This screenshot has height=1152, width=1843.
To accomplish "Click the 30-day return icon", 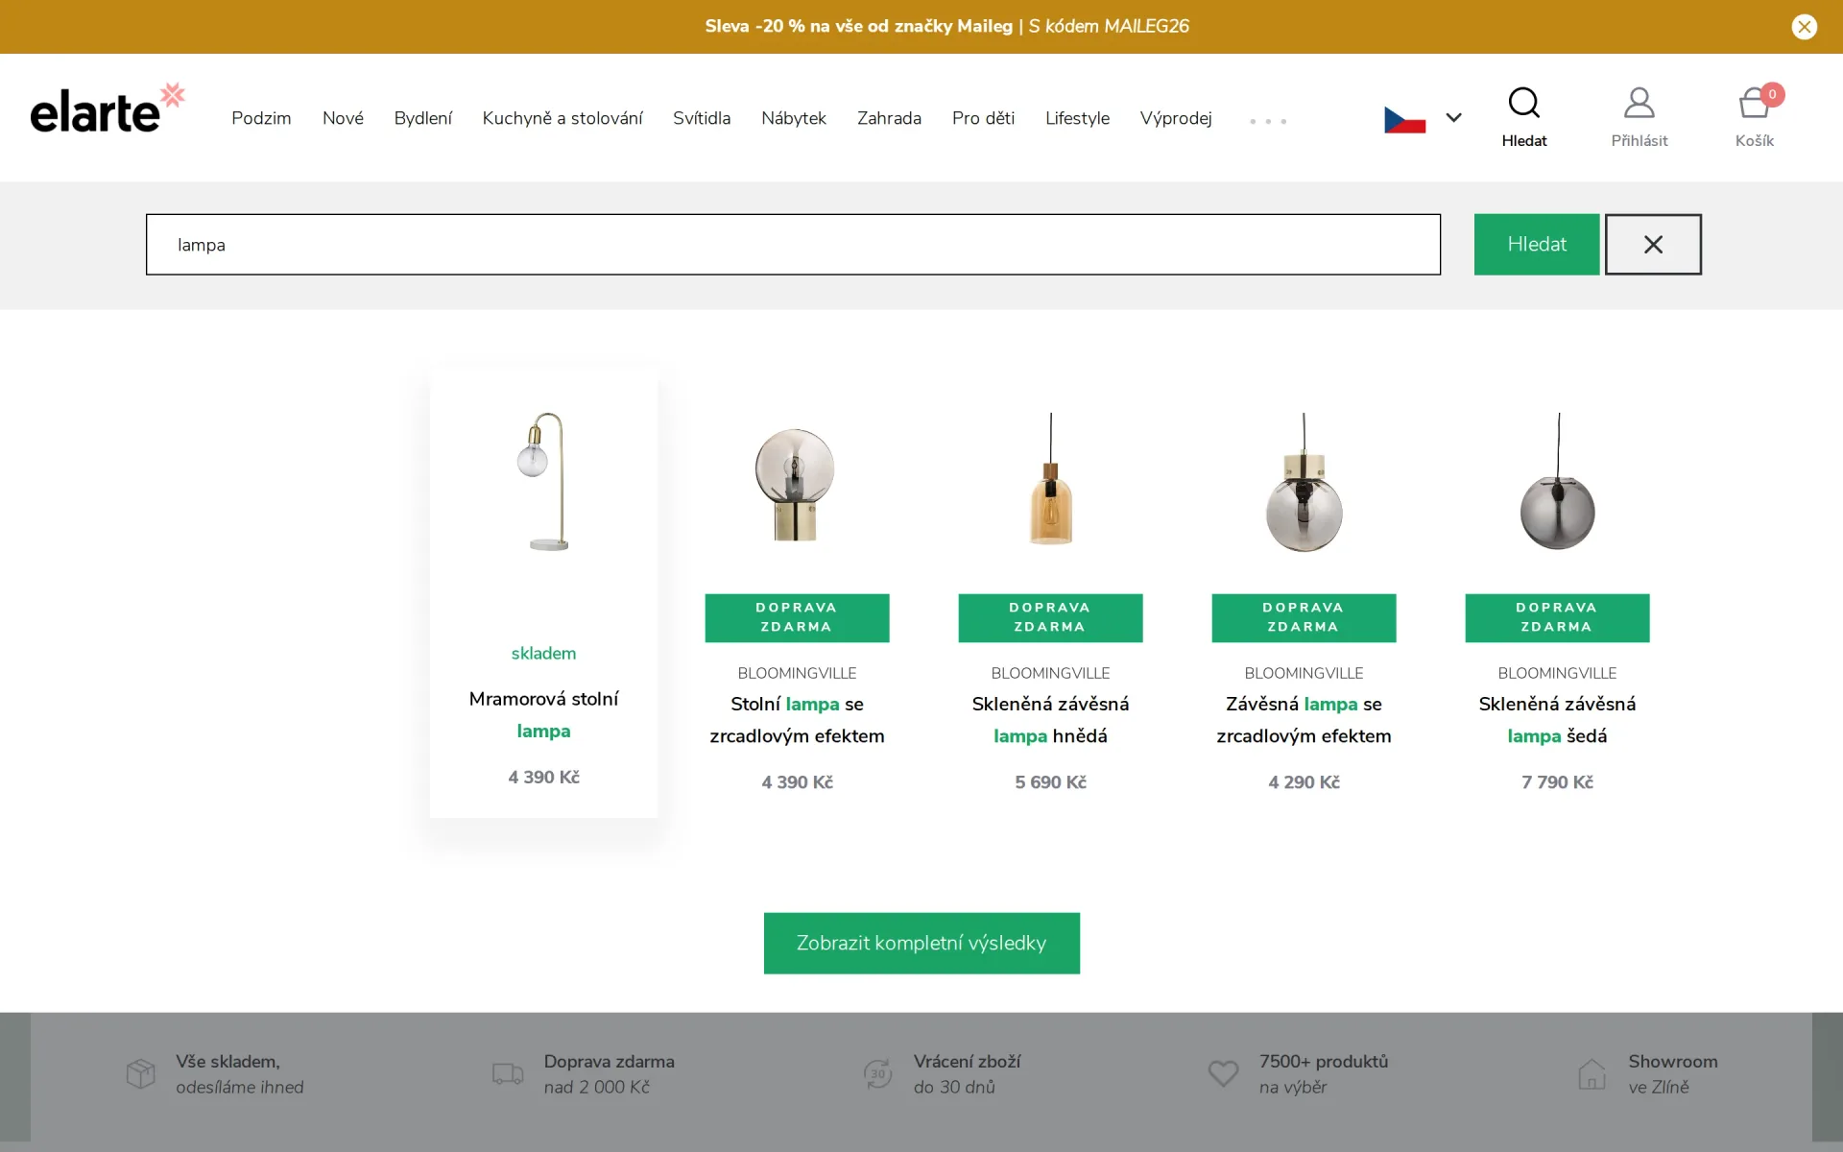I will 877,1073.
